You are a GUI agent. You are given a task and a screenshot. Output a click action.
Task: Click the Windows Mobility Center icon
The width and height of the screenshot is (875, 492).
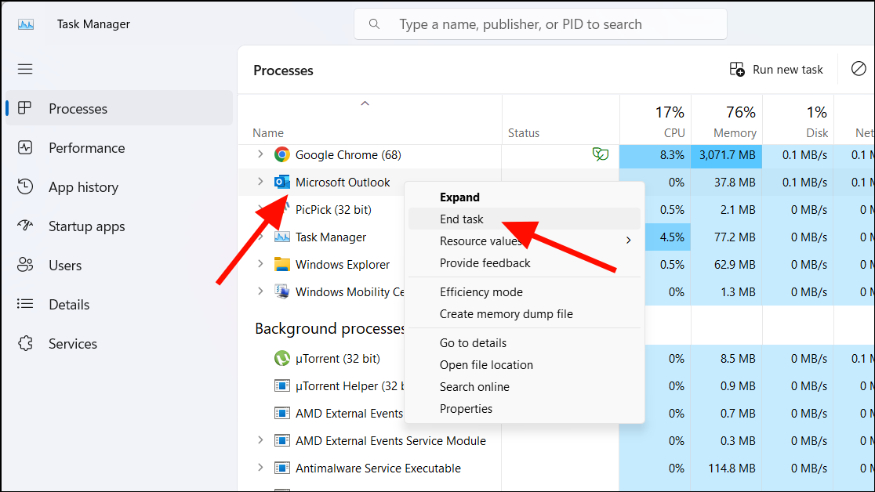pyautogui.click(x=282, y=291)
